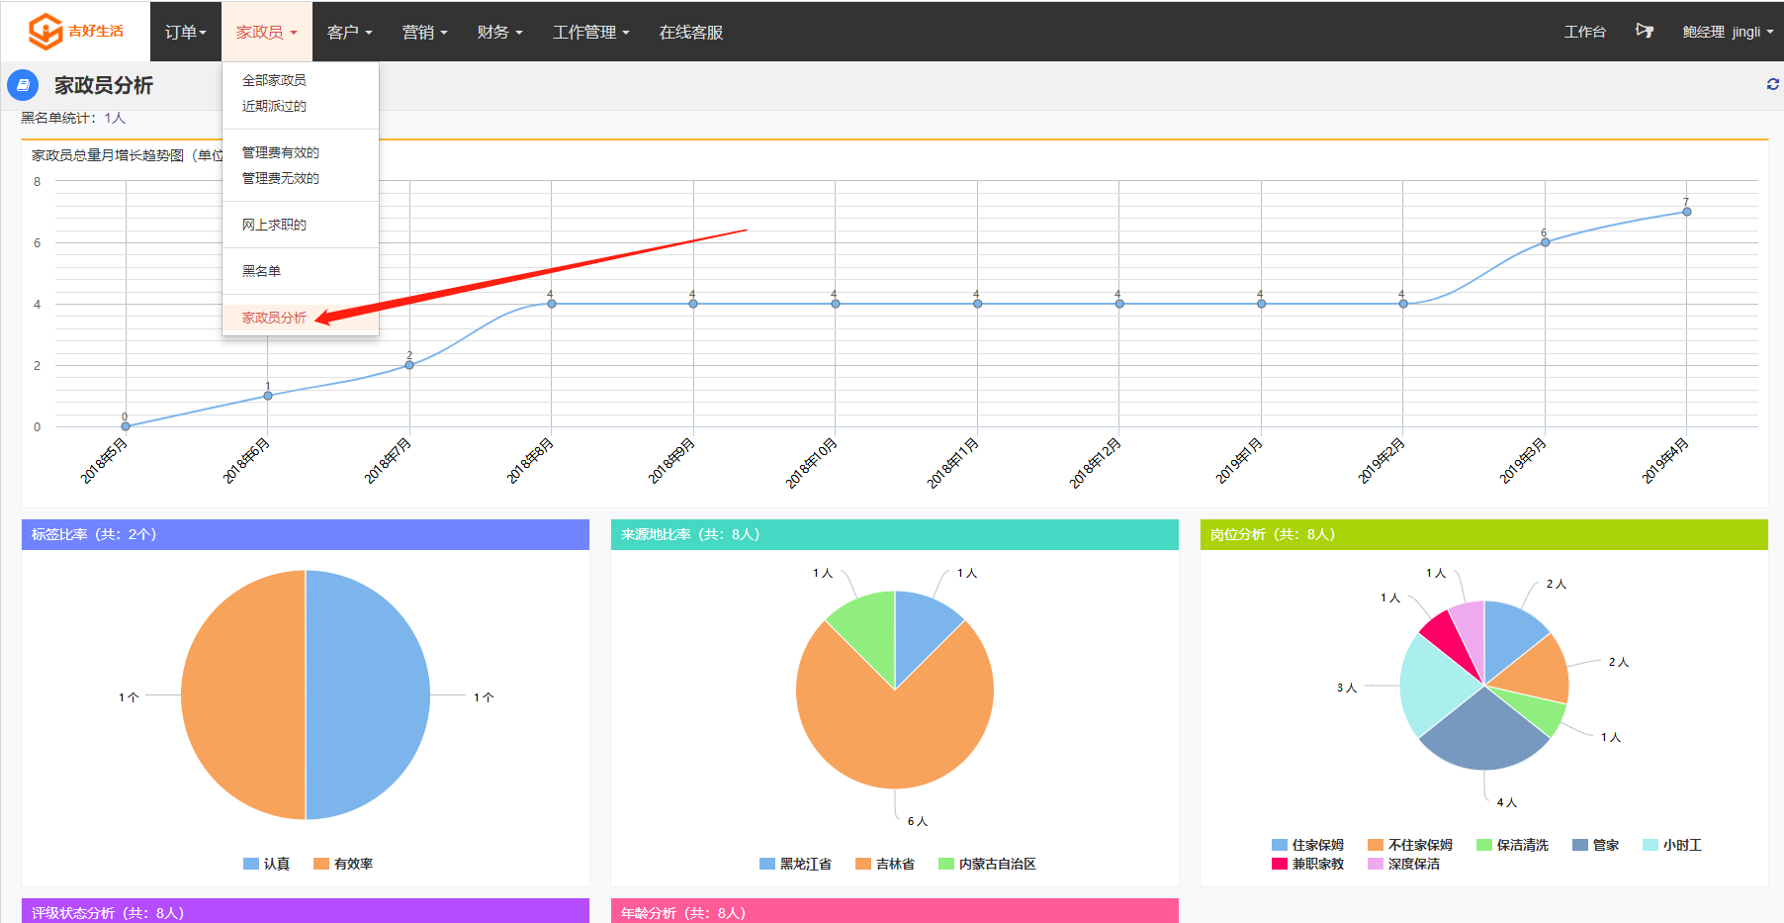Click the orange 6人 slice of 来源地比率 pie
This screenshot has width=1784, height=923.
coord(895,732)
